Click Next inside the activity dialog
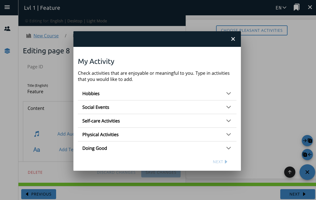 (220, 162)
